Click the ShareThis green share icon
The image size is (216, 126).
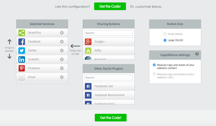point(22,33)
